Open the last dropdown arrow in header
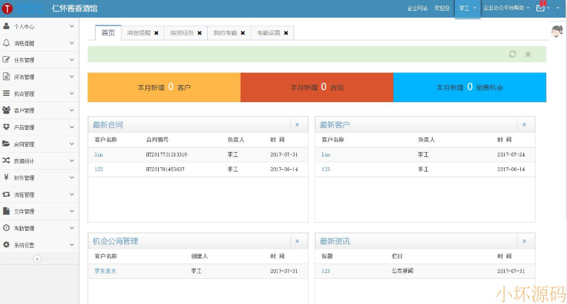567x304 pixels. pos(558,8)
